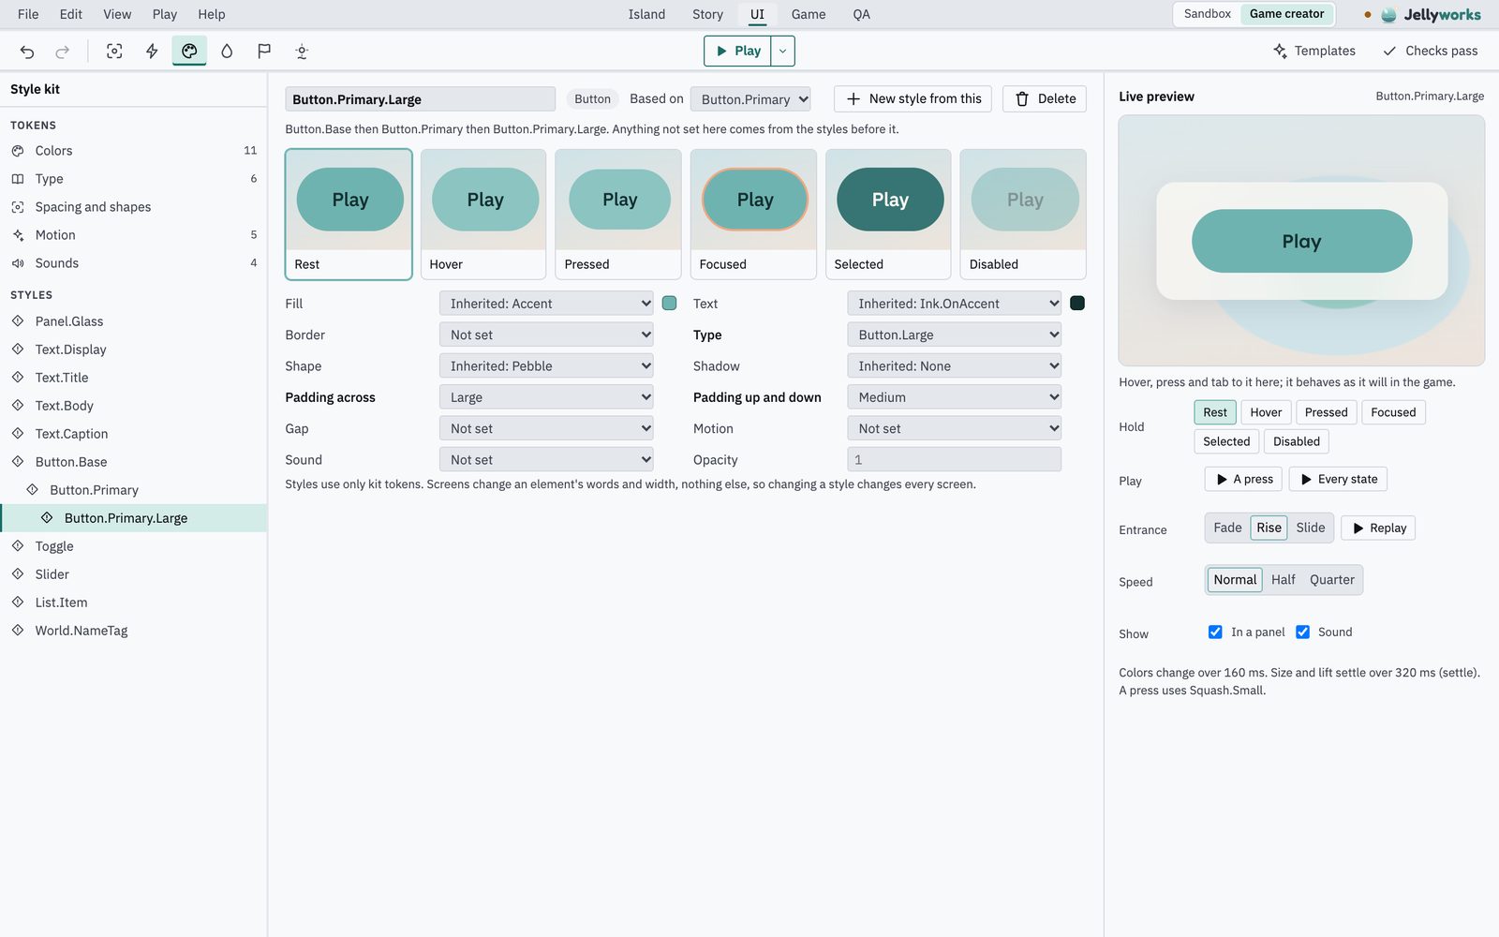
Task: Open the Based on Button.Primary dropdown
Action: (x=750, y=99)
